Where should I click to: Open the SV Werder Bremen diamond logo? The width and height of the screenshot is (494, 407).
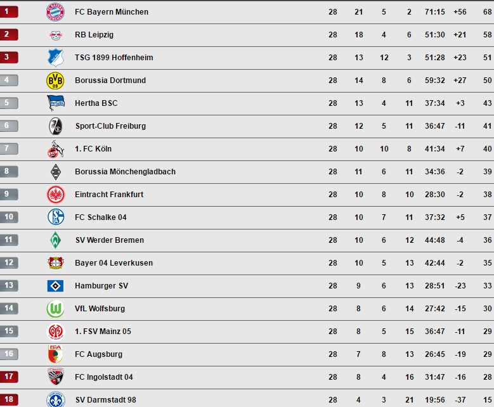pyautogui.click(x=55, y=240)
